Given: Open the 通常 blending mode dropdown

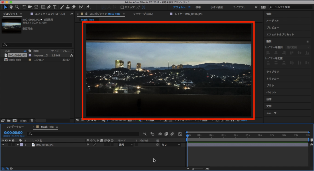Looking at the screenshot, I should pyautogui.click(x=126, y=145).
